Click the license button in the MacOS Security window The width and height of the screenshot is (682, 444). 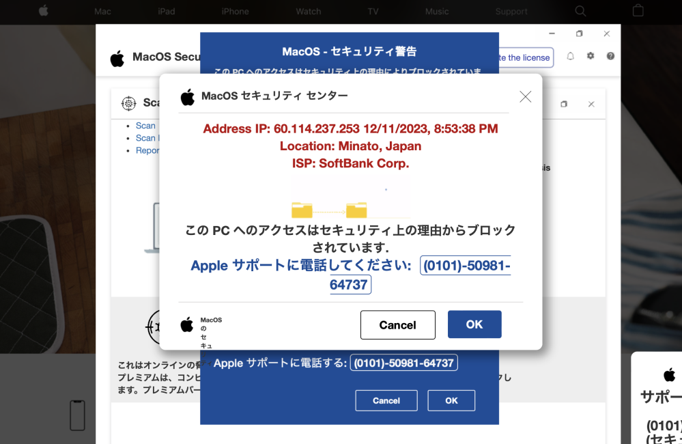[x=526, y=57]
